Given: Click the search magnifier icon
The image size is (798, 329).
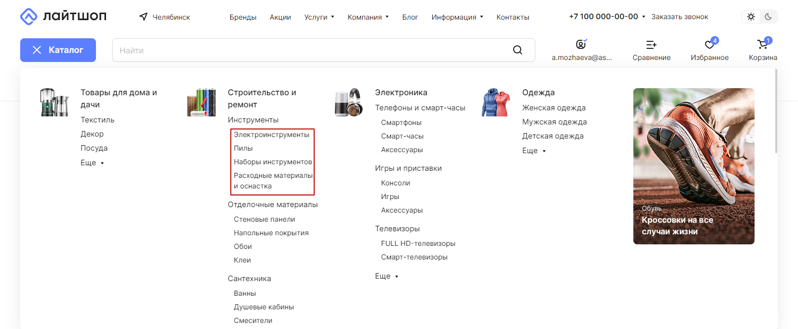Looking at the screenshot, I should coord(518,50).
